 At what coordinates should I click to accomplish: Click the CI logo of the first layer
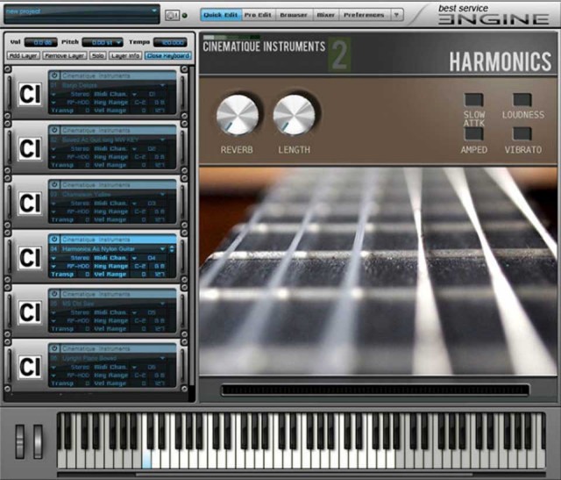[29, 95]
